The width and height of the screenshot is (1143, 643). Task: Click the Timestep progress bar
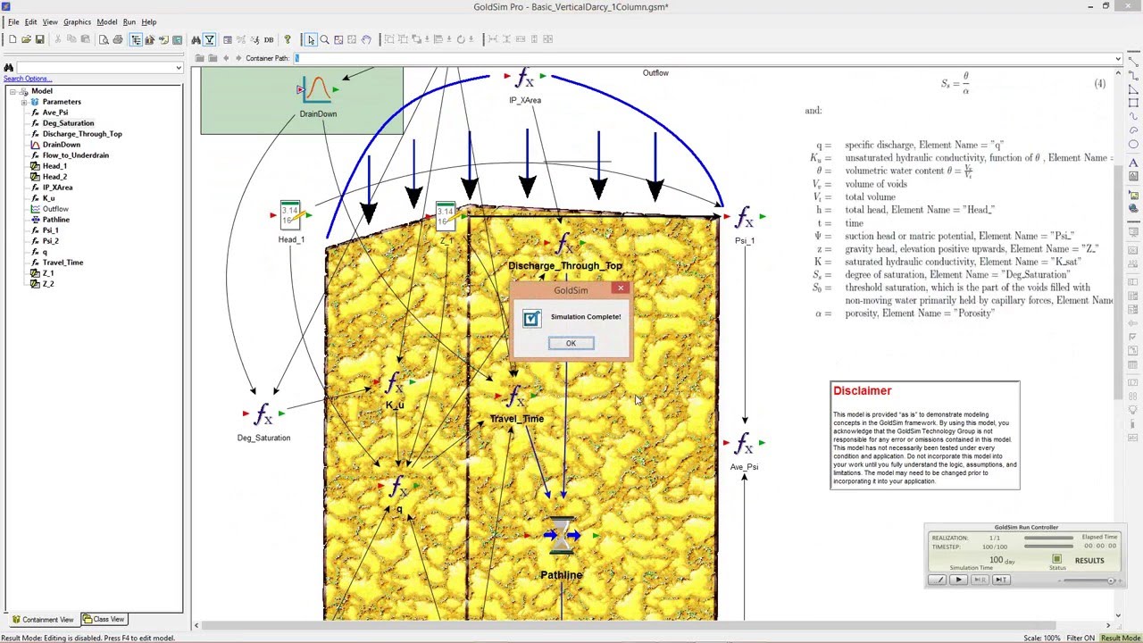(1049, 547)
